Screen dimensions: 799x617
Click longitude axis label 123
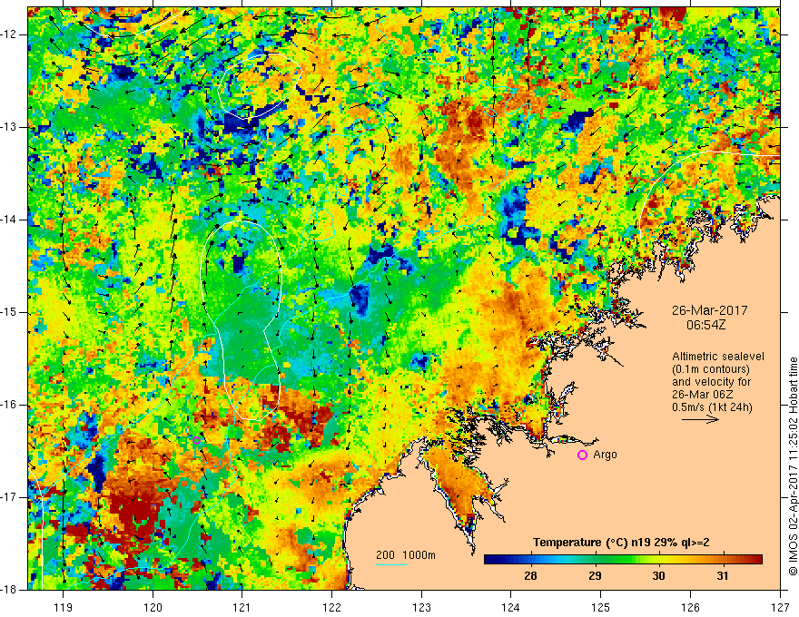421,607
